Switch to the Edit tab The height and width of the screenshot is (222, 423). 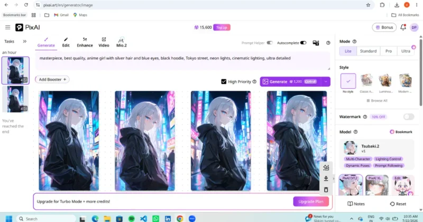point(66,43)
